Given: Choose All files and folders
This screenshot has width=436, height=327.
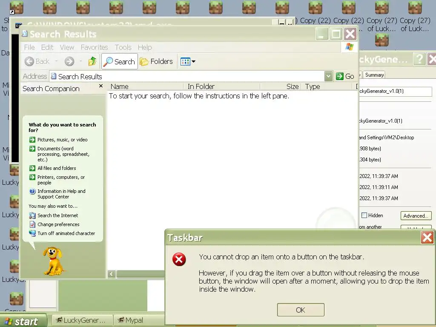Looking at the screenshot, I should click(57, 168).
